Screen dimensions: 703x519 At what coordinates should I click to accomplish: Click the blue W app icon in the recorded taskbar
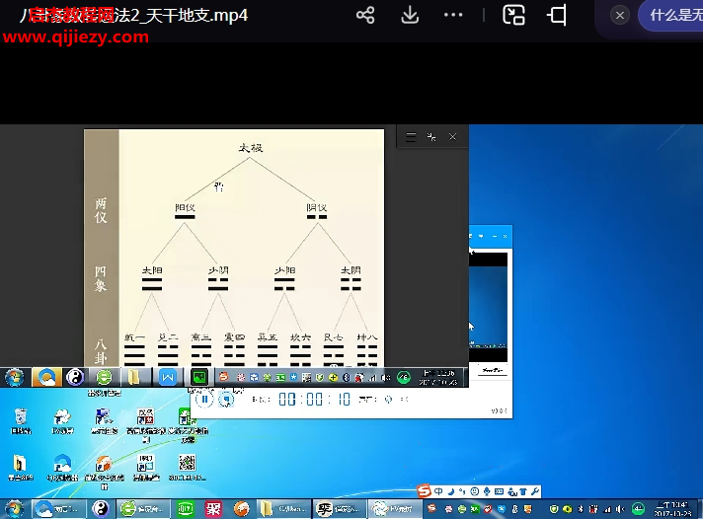(x=168, y=377)
